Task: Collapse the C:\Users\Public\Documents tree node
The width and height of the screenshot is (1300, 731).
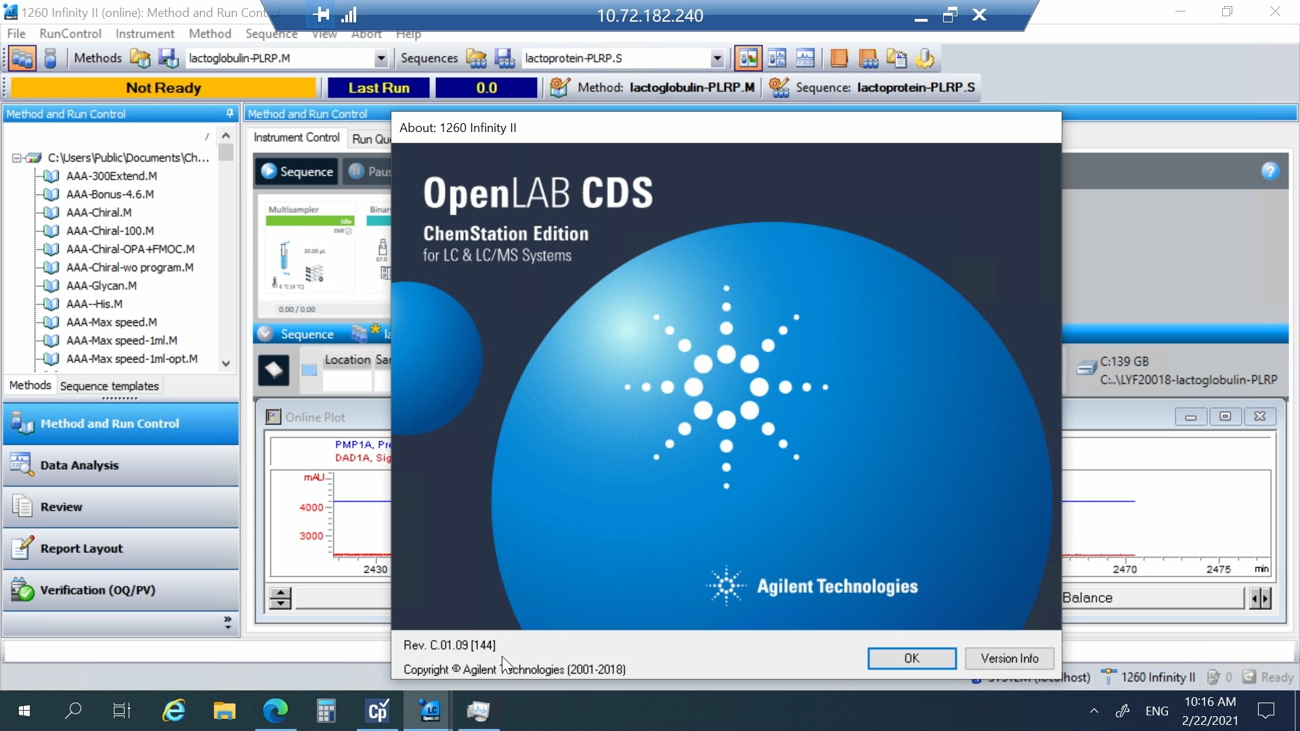Action: pos(16,158)
